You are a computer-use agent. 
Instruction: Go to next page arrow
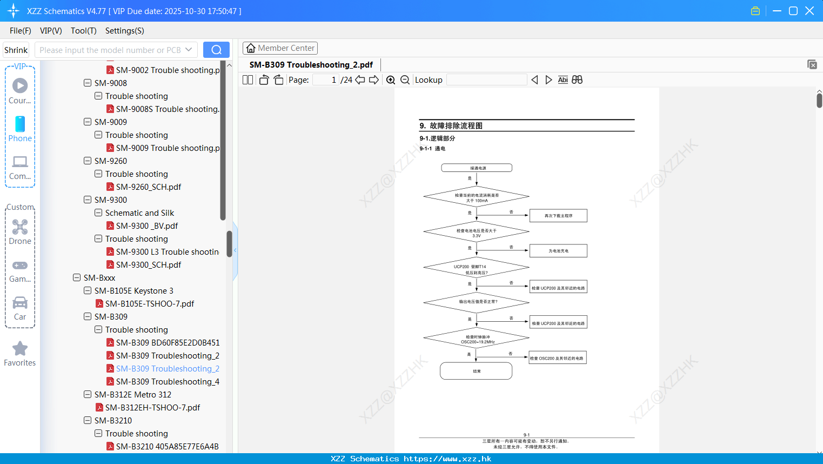(374, 80)
